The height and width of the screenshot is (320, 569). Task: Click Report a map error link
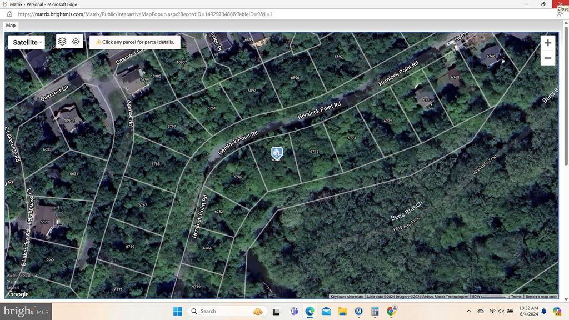pos(541,297)
